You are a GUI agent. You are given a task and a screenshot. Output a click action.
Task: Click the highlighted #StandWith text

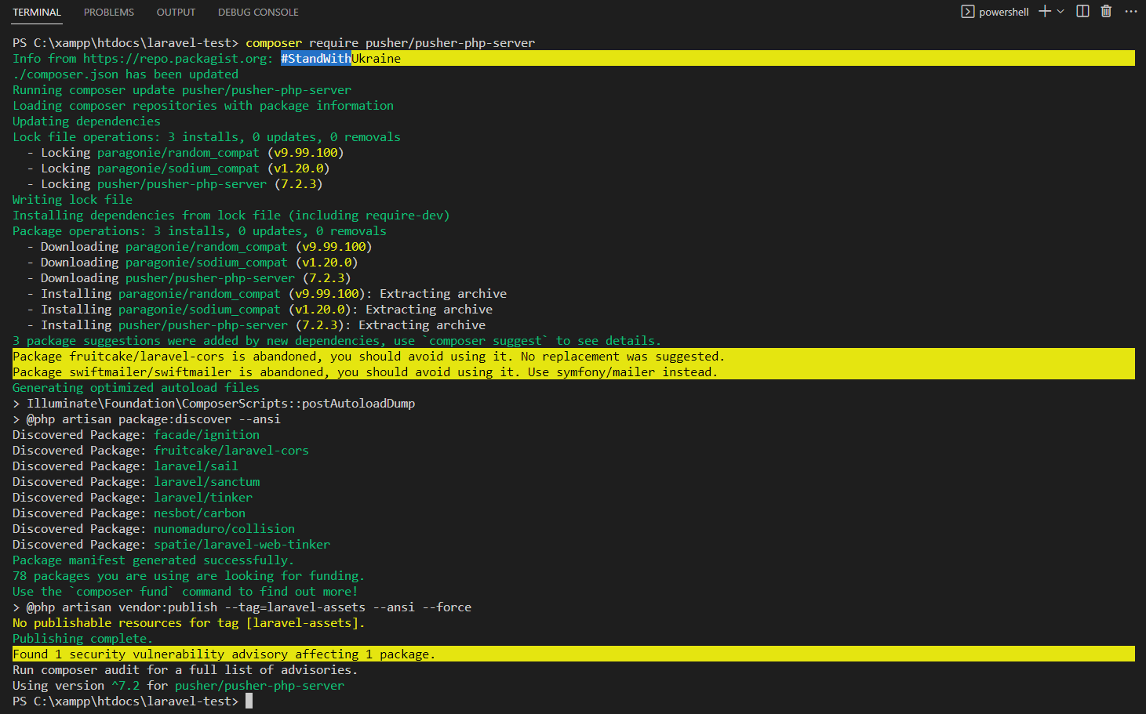point(315,59)
